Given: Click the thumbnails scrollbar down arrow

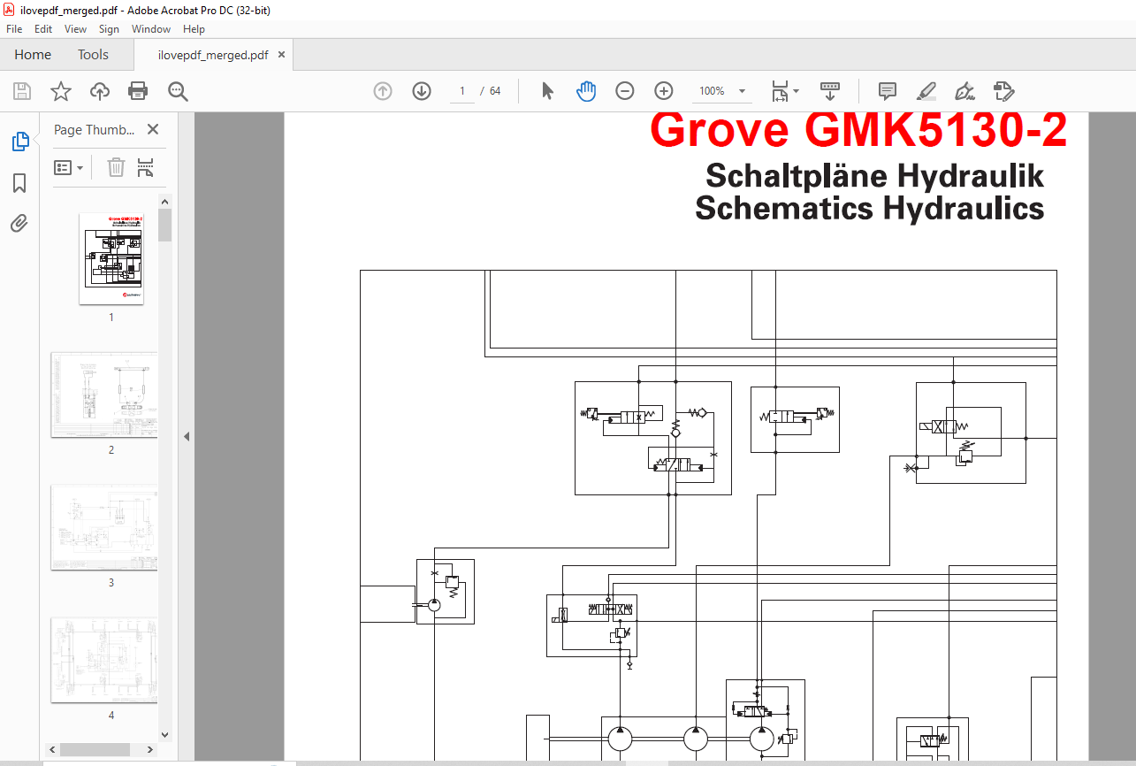Looking at the screenshot, I should click(x=165, y=734).
